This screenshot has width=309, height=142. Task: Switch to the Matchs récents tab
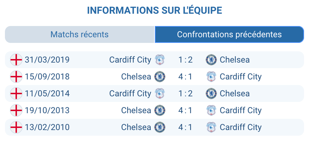[x=80, y=34]
